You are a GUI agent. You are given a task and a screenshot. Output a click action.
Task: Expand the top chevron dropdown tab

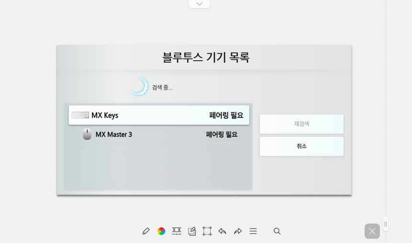point(199,4)
